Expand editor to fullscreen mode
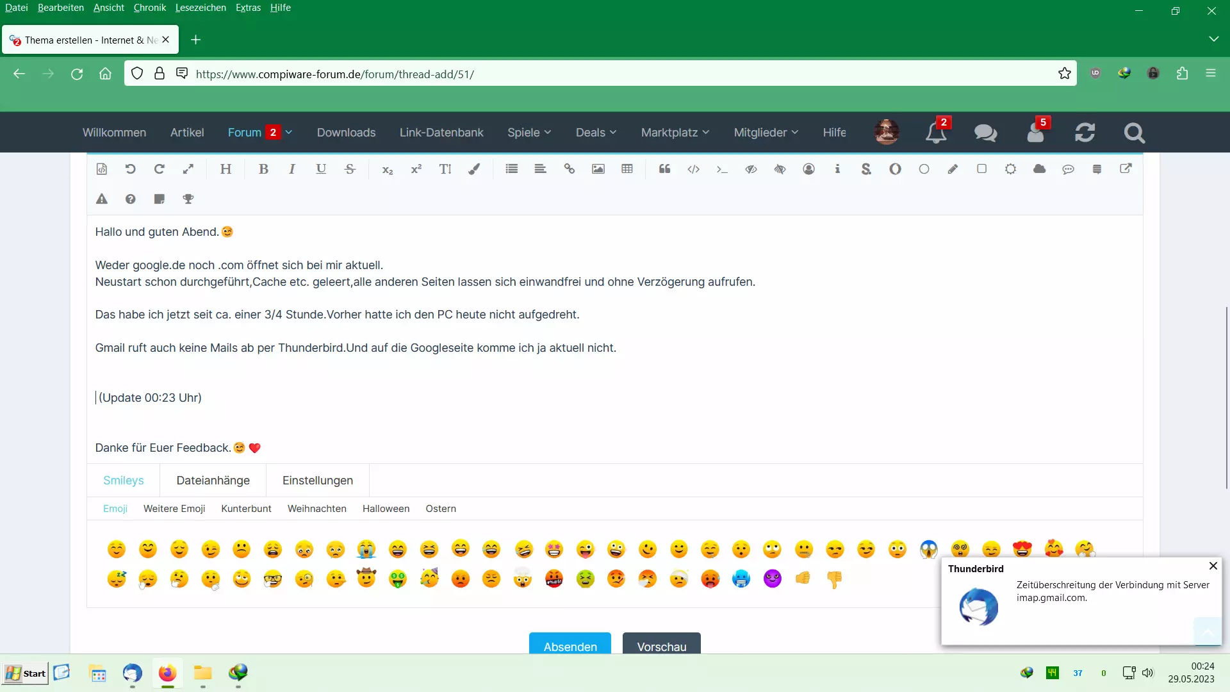This screenshot has height=692, width=1230. [188, 169]
